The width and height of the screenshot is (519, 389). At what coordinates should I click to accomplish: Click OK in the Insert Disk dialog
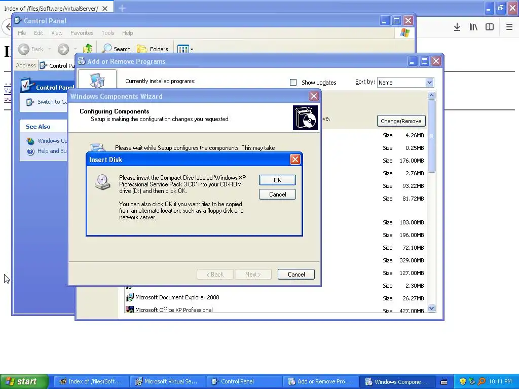click(277, 180)
